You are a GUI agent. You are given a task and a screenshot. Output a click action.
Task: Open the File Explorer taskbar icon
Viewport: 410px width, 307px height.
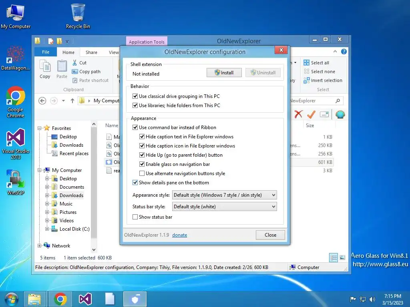tap(34, 299)
